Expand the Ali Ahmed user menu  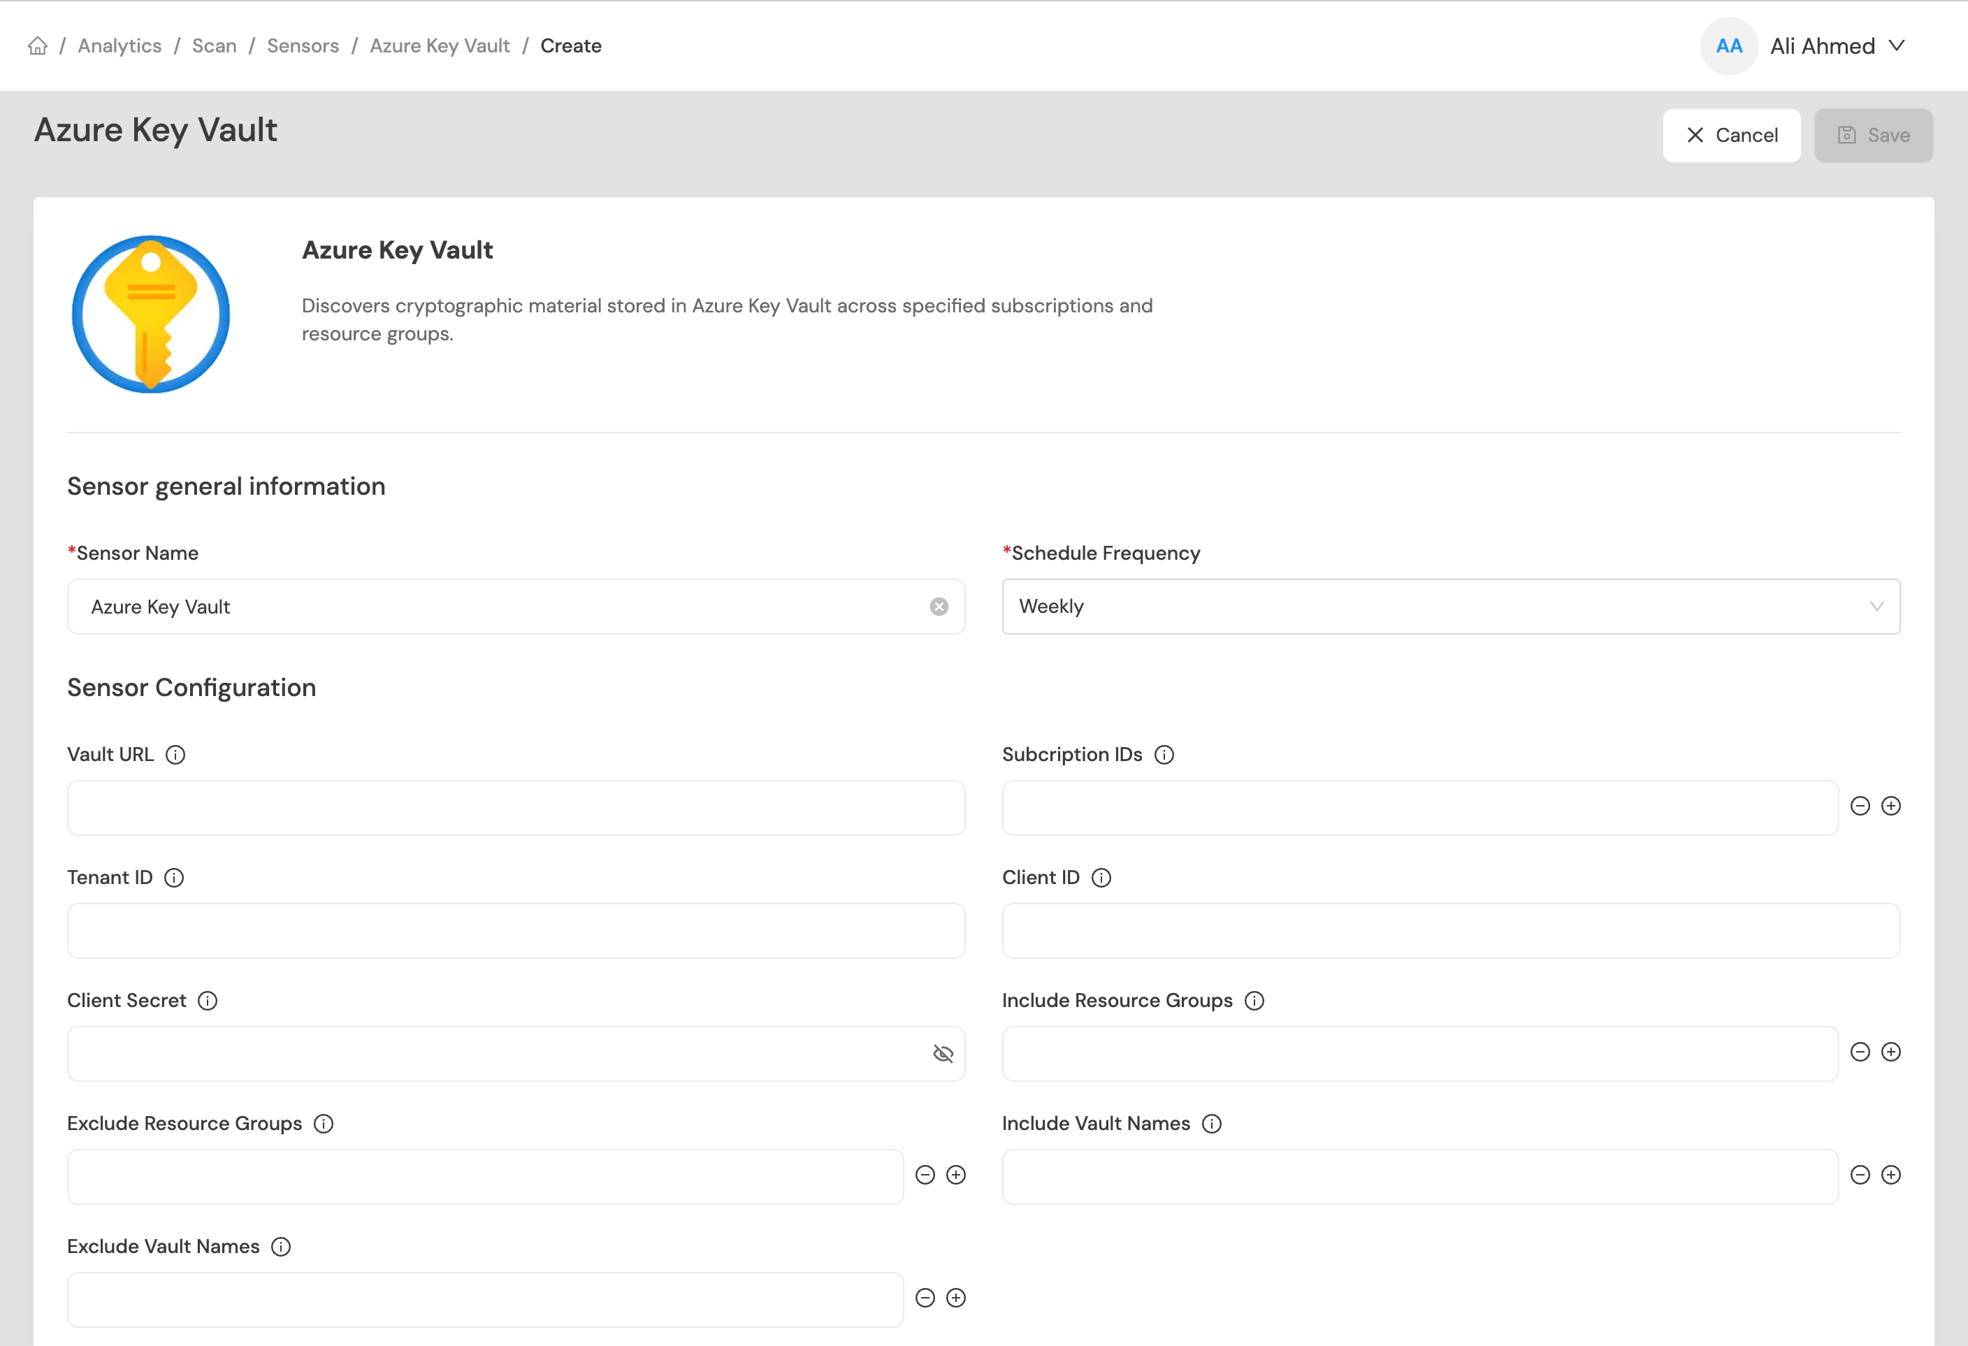click(x=1837, y=45)
